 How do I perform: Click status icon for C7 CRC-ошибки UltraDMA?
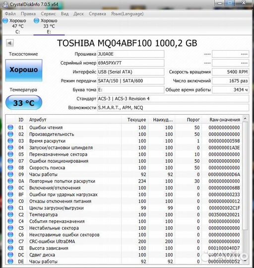pyautogui.click(x=10, y=241)
